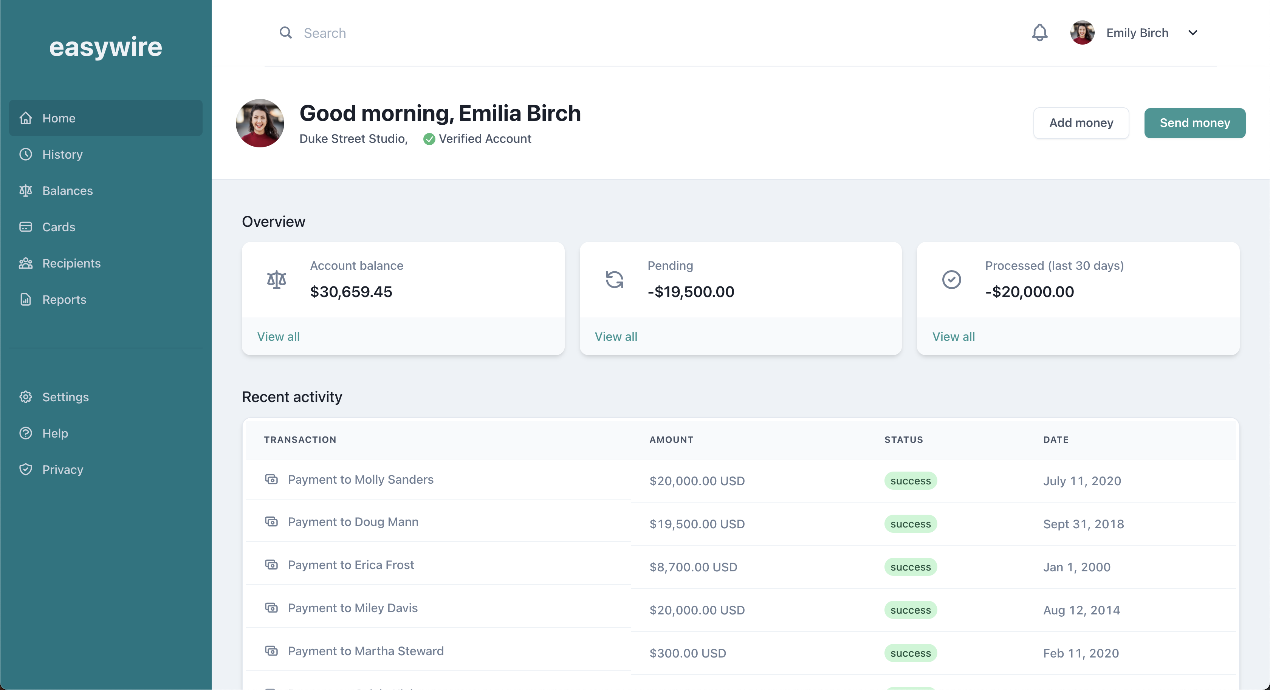1270x690 pixels.
Task: Click the search magnifier icon
Action: [x=285, y=32]
